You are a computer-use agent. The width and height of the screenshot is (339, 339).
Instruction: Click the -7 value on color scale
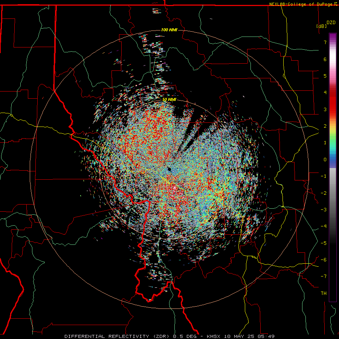point(324,276)
